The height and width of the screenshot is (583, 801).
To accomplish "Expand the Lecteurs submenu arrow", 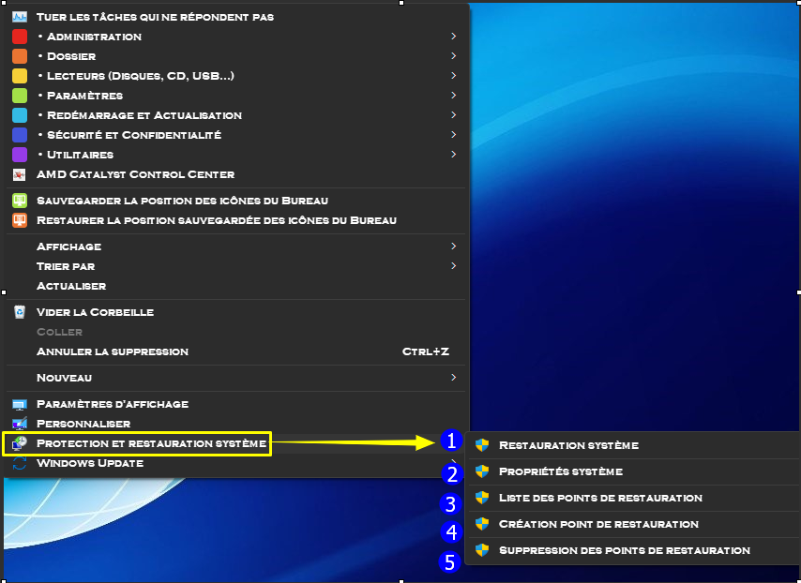I will (454, 76).
